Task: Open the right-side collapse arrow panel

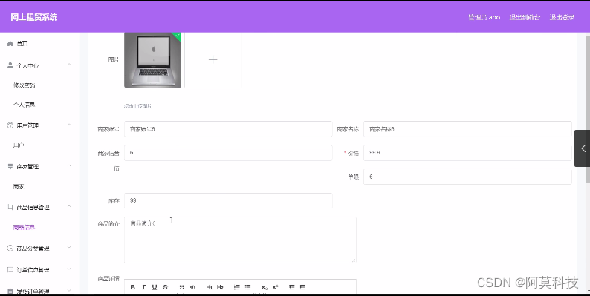Action: click(583, 148)
